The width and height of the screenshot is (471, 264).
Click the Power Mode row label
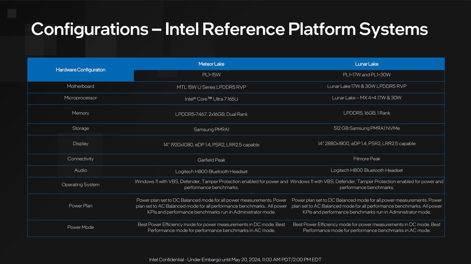(x=80, y=227)
